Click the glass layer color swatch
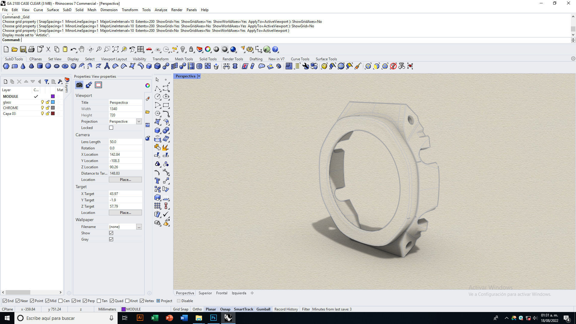Viewport: 576px width, 324px height. pos(53,102)
